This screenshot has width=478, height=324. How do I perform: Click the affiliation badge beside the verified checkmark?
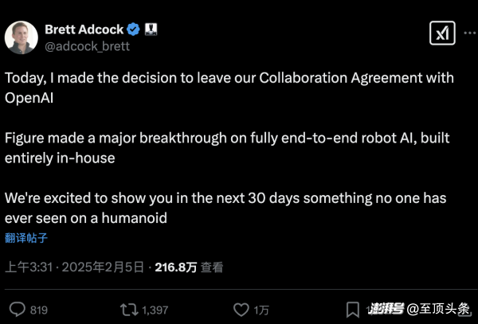(x=149, y=29)
